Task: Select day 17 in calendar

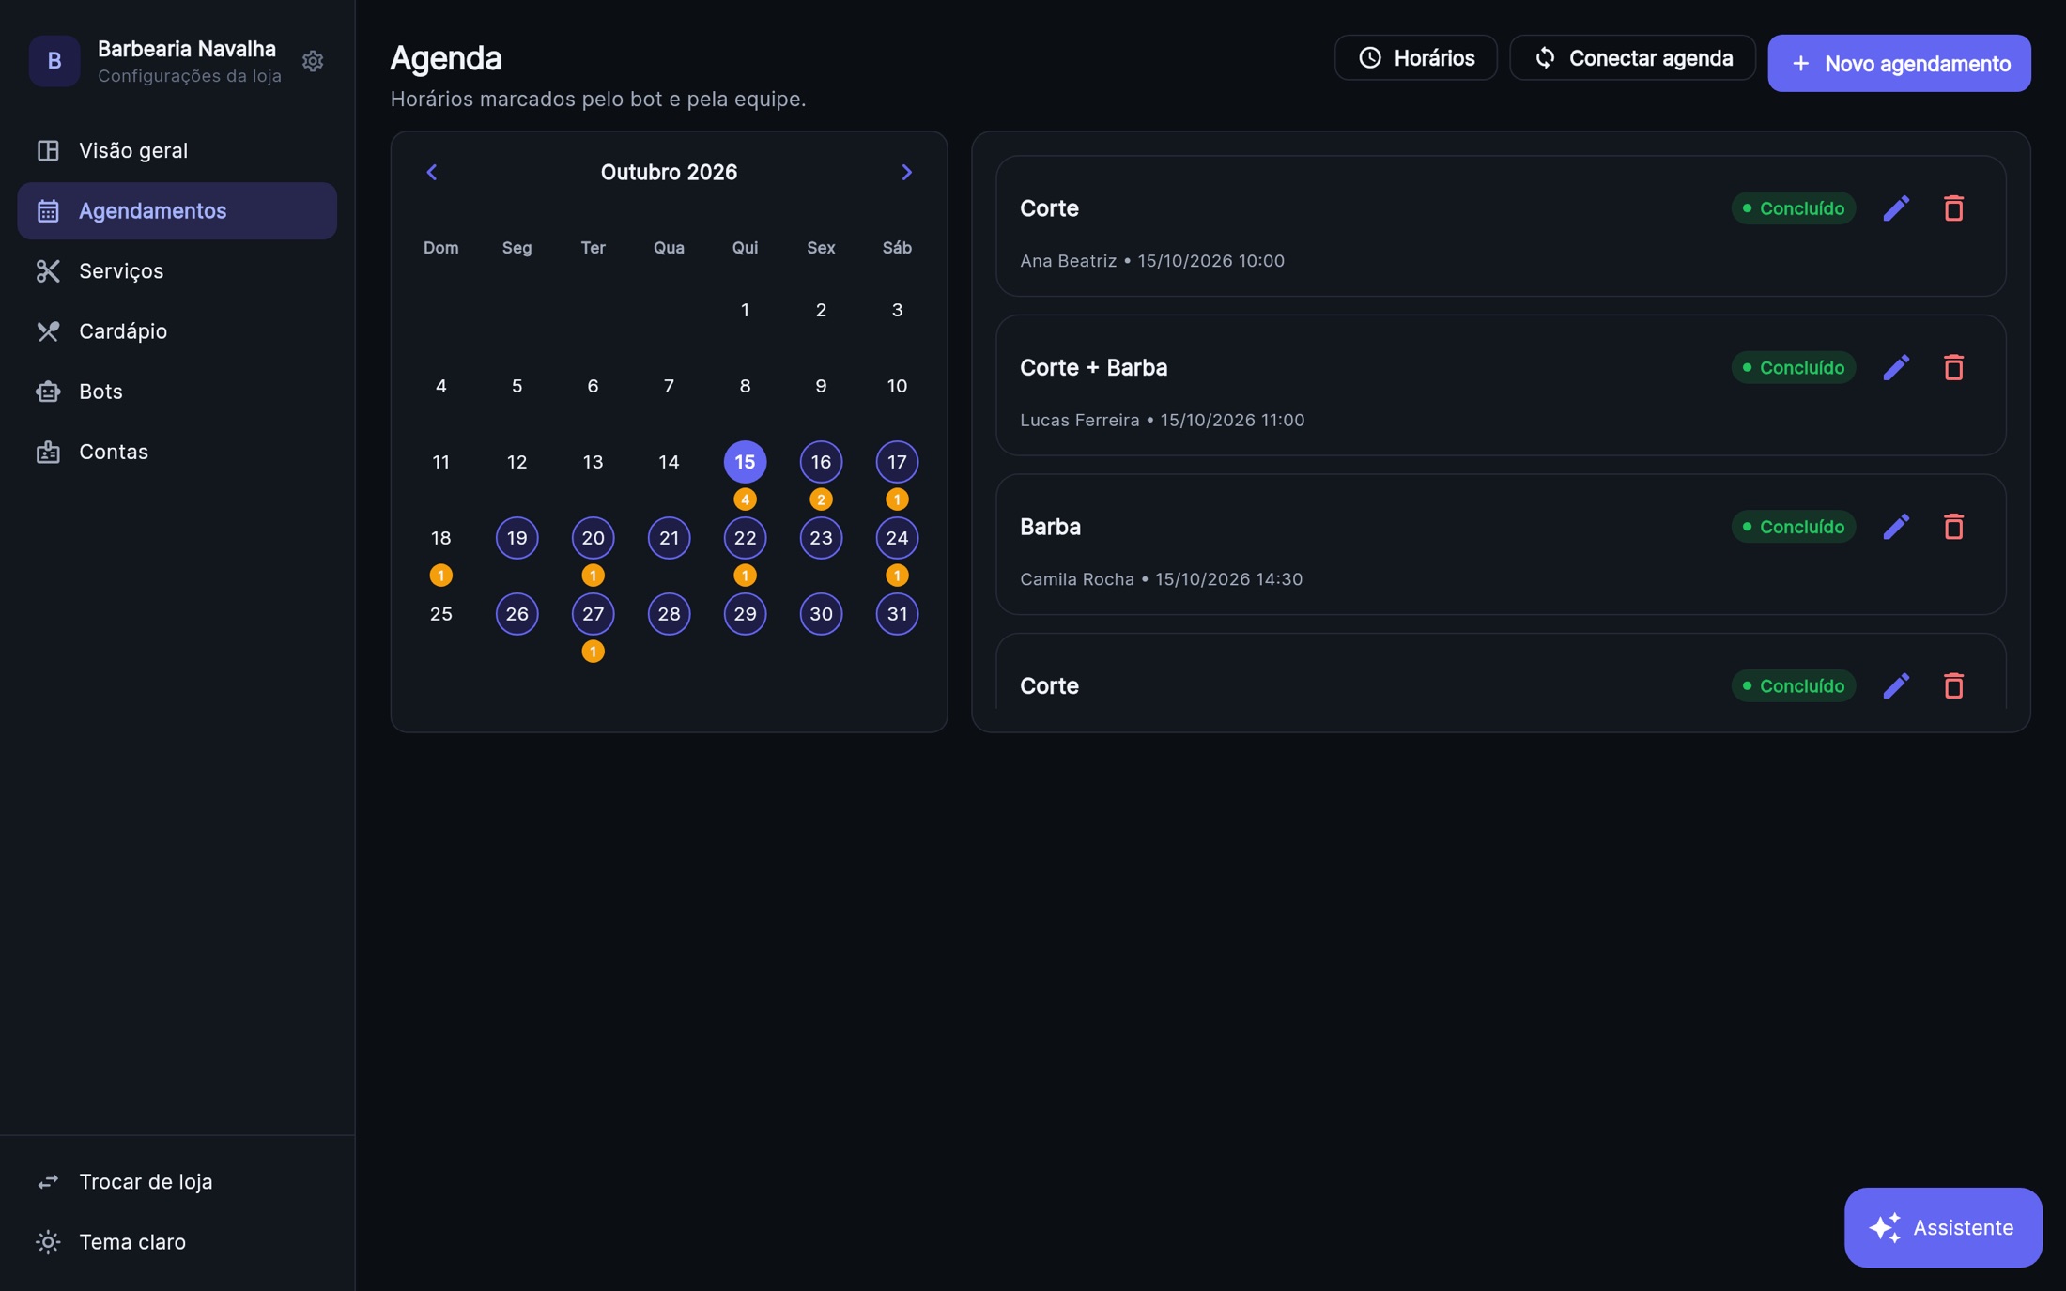Action: [897, 462]
